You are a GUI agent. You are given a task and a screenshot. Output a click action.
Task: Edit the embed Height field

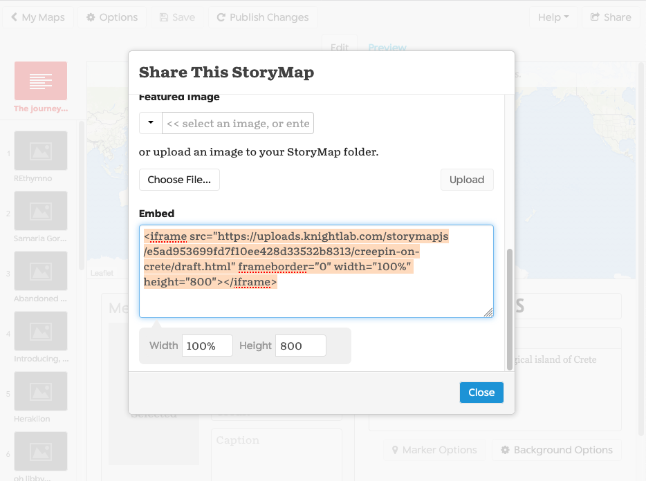click(300, 346)
